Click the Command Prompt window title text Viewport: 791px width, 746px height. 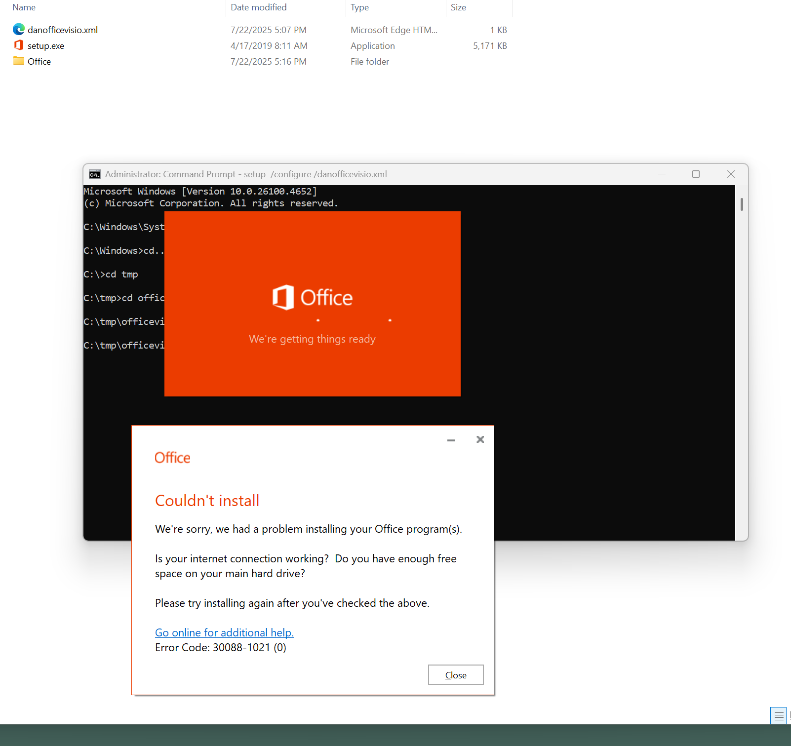[246, 174]
